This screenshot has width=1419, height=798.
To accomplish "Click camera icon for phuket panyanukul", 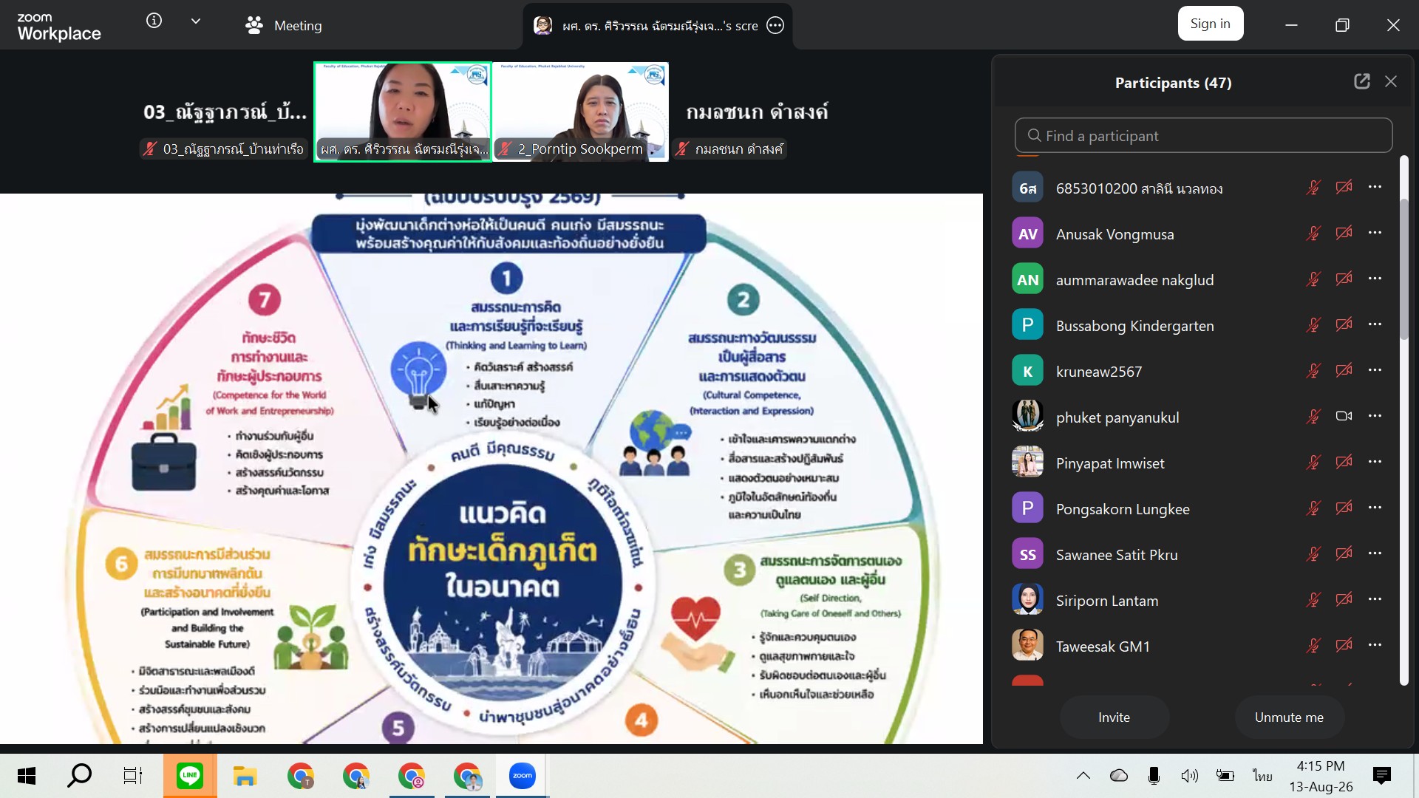I will (x=1344, y=416).
